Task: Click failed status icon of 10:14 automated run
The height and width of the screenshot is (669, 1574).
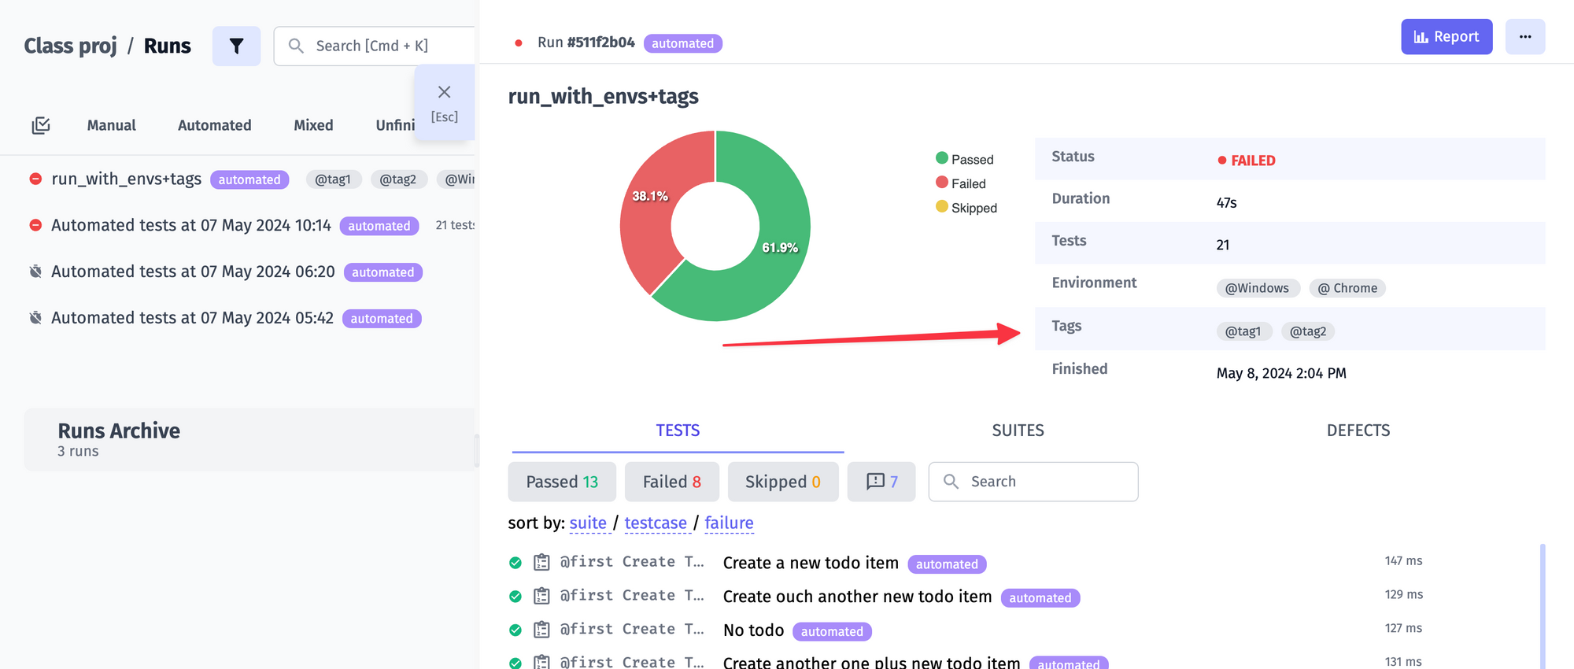Action: click(35, 225)
